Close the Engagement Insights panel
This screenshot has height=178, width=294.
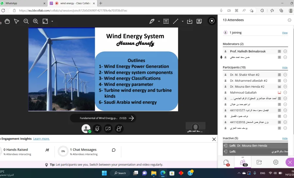pos(214,139)
